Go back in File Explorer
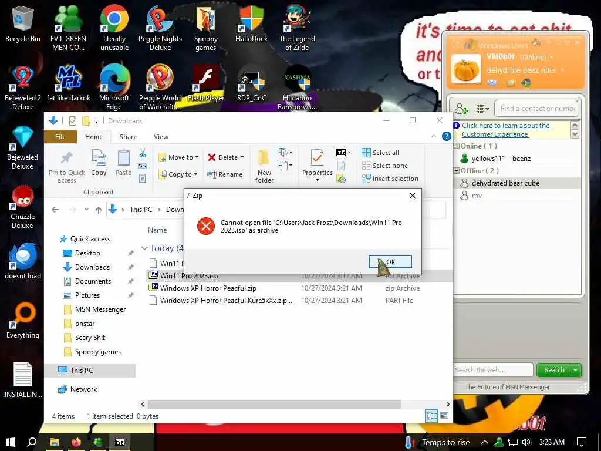This screenshot has height=451, width=601. click(55, 210)
